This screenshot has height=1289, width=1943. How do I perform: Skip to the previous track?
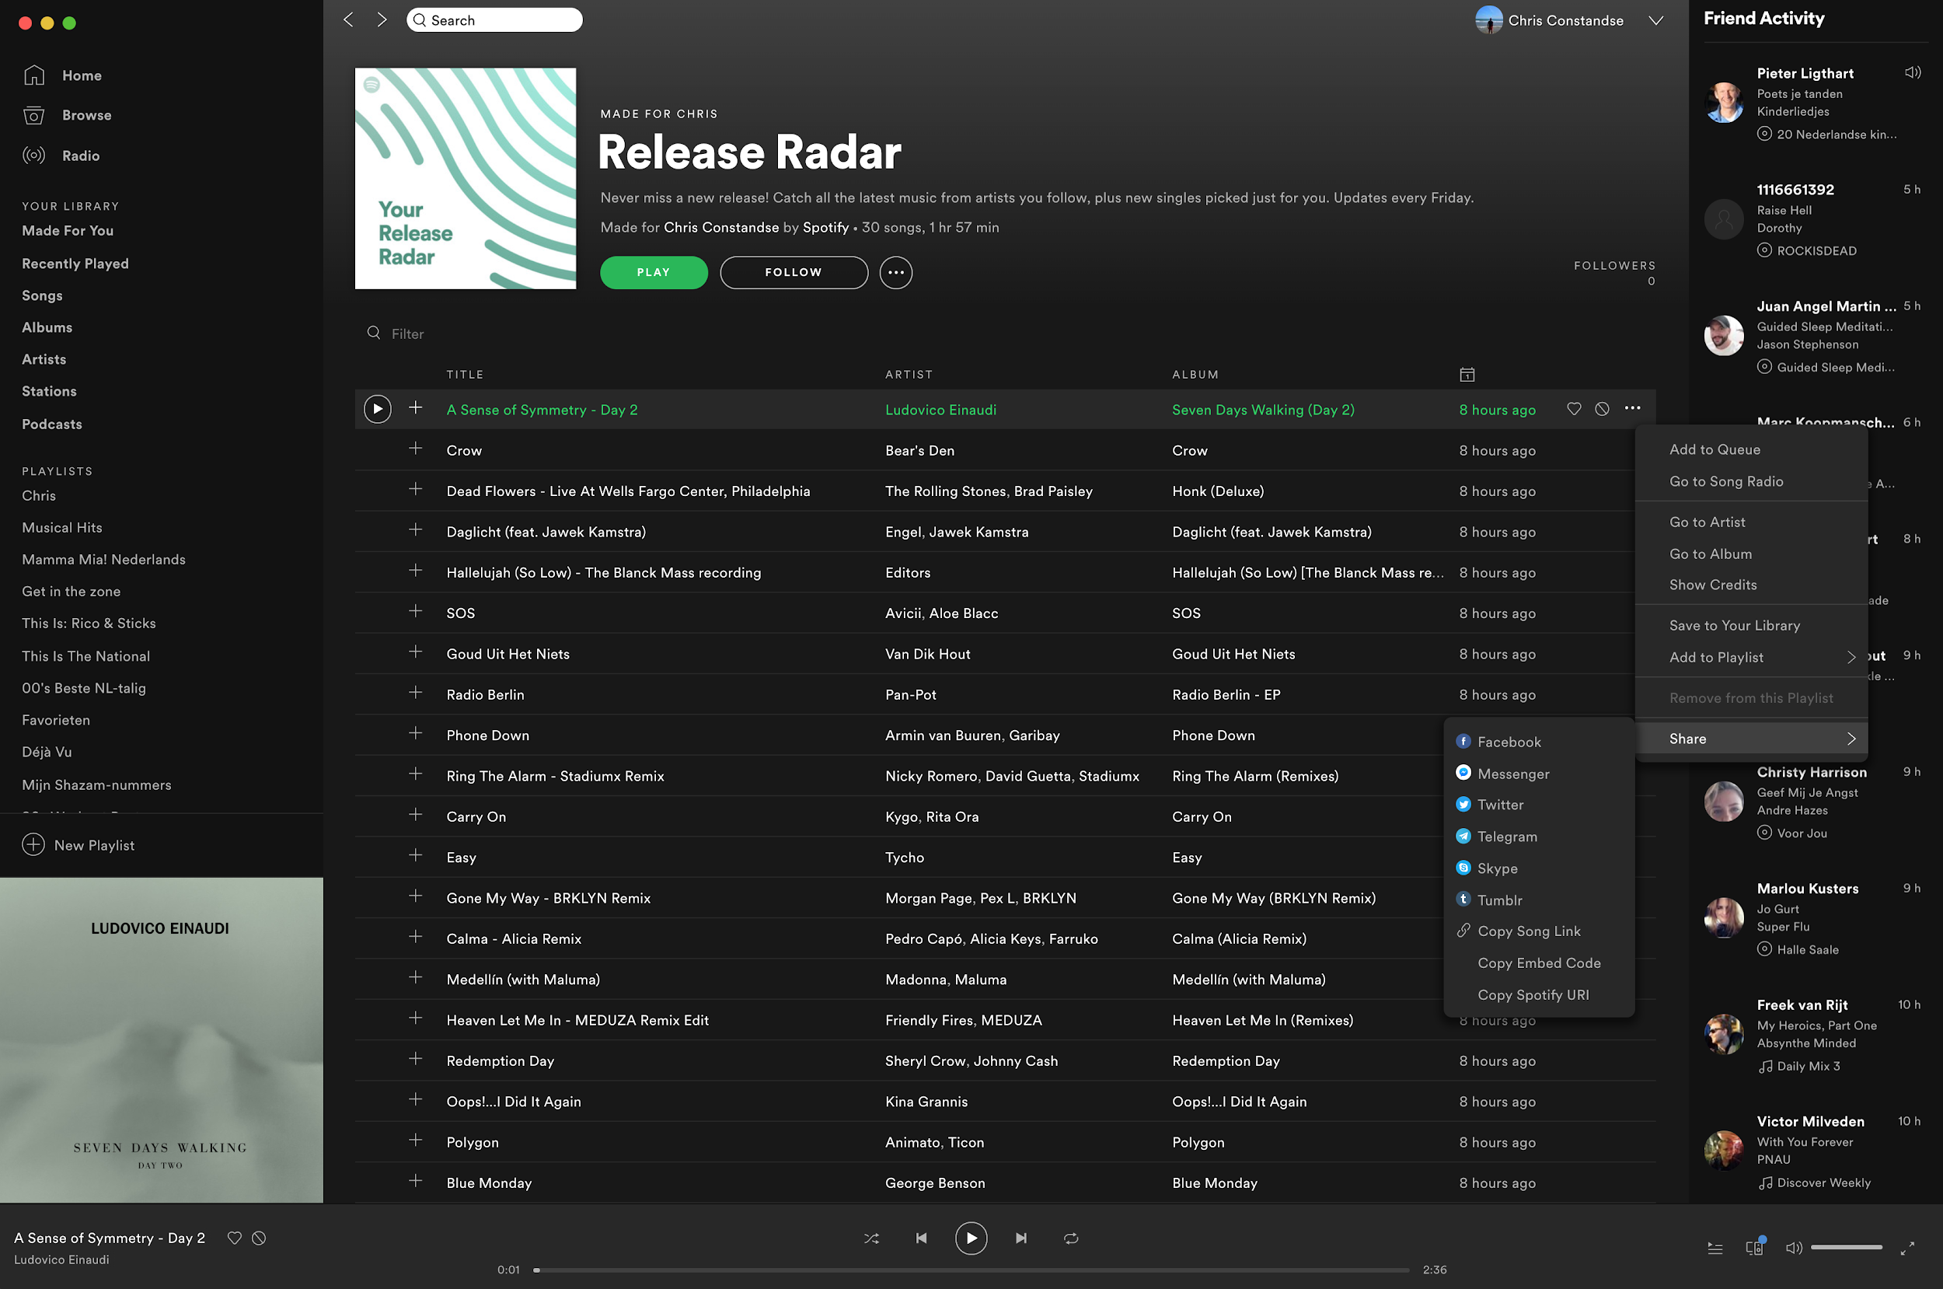921,1238
